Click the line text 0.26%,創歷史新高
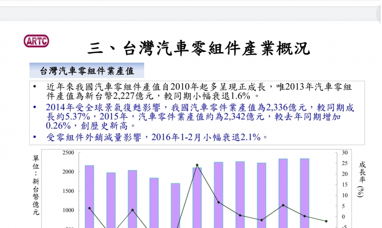Image resolution: width=382 pixels, height=228 pixels. (90, 126)
